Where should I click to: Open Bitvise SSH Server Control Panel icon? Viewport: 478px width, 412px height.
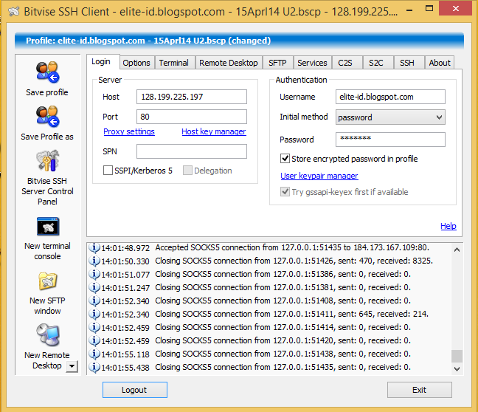pyautogui.click(x=47, y=160)
